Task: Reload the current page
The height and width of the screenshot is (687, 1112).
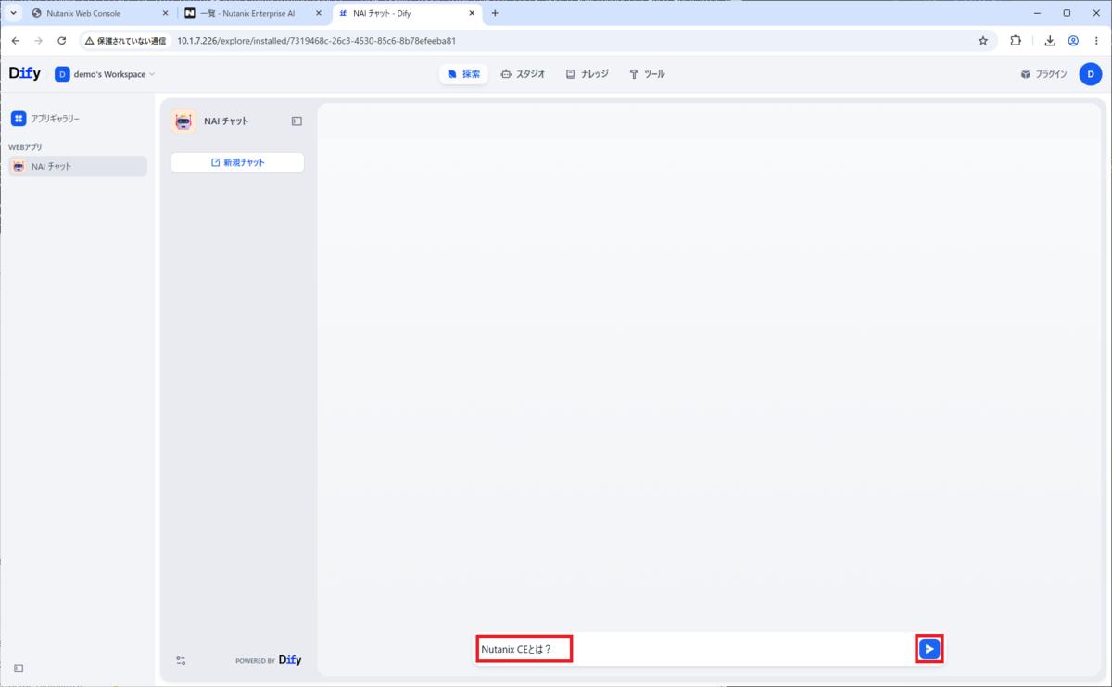Action: point(62,41)
